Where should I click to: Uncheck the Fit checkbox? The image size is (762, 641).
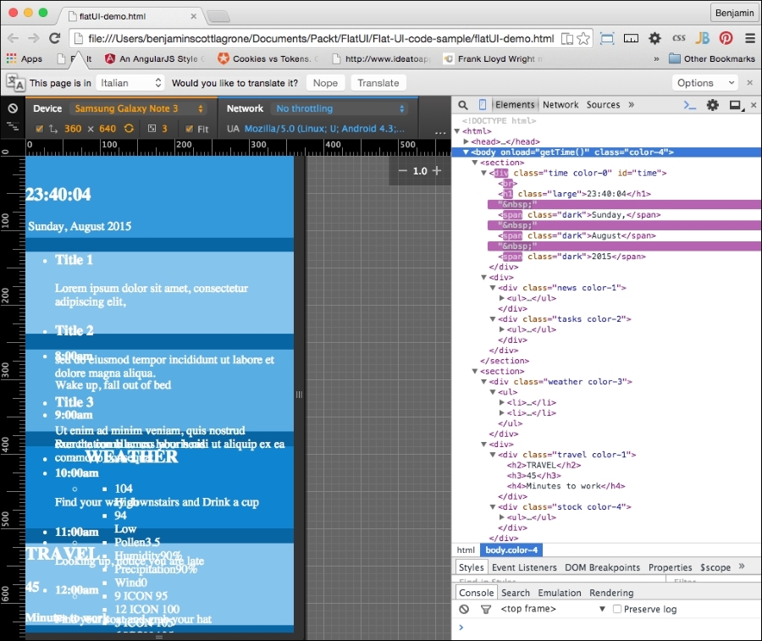(190, 129)
